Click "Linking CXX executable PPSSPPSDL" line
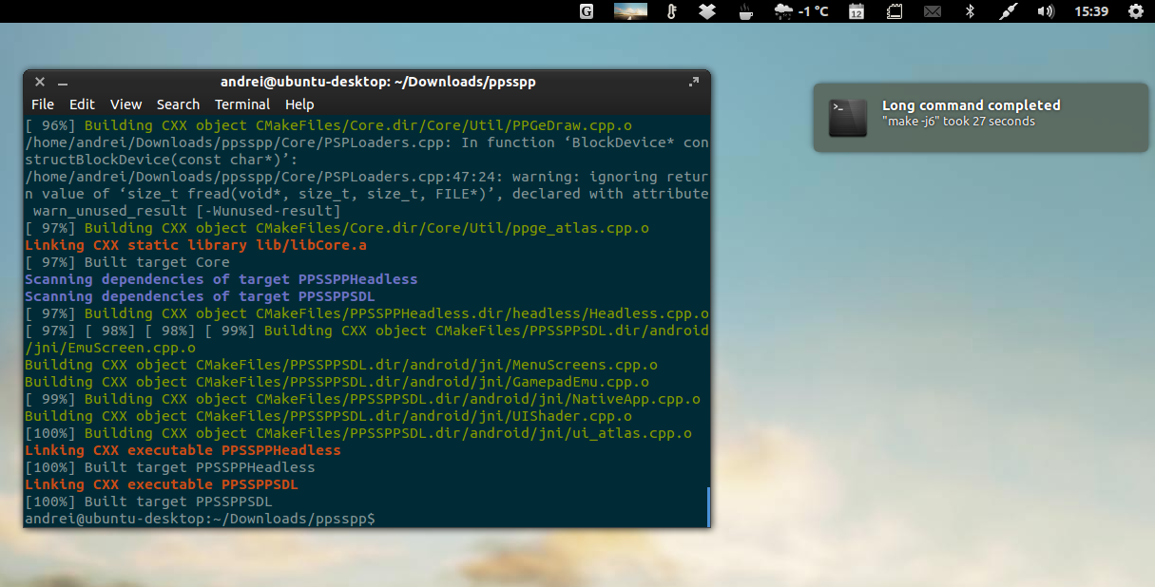1155x587 pixels. click(162, 484)
